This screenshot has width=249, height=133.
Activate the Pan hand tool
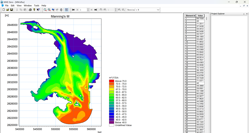click(x=61, y=10)
